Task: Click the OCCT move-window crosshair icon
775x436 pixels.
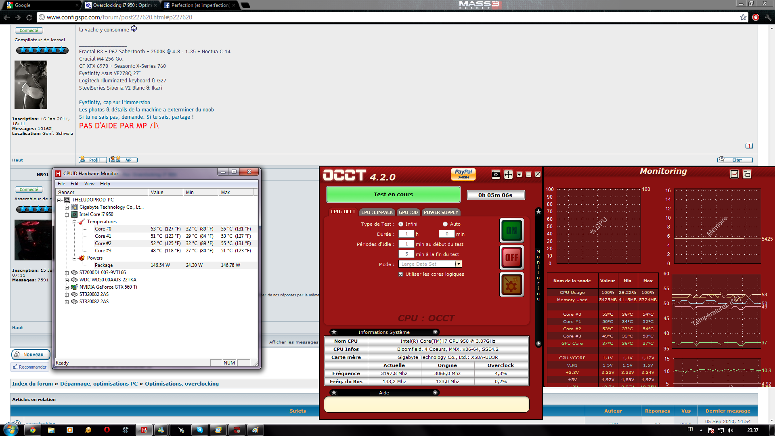Action: [508, 174]
